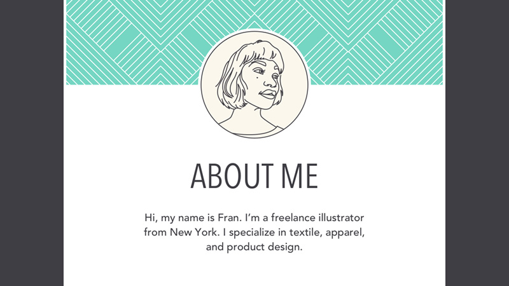The height and width of the screenshot is (286, 509).
Task: Click the teal patterned banner left of portrait
Action: tap(127, 41)
